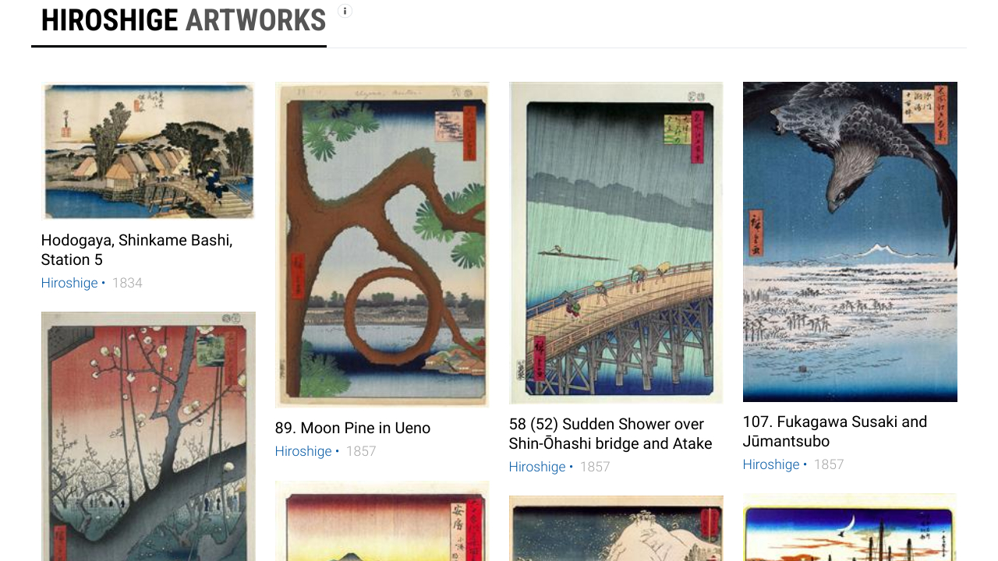Click the title 89. Moon Pine in Ueno
This screenshot has height=561, width=998.
352,428
